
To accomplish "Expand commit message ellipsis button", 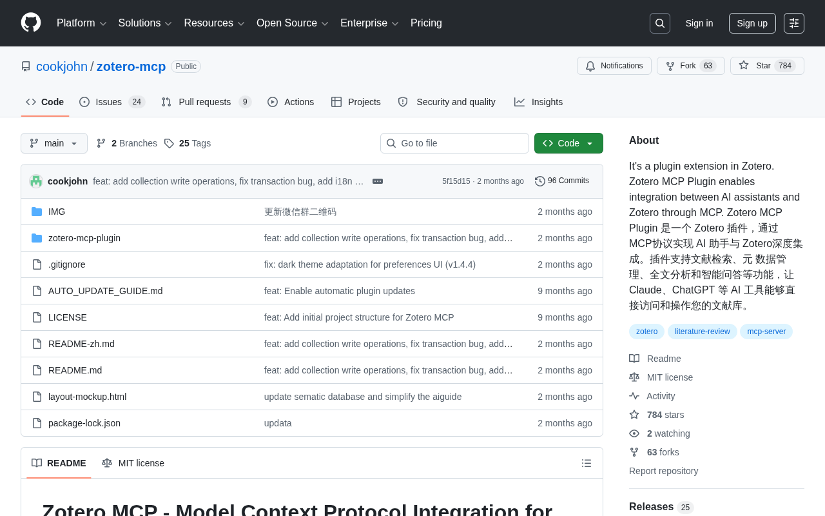I will tap(378, 181).
